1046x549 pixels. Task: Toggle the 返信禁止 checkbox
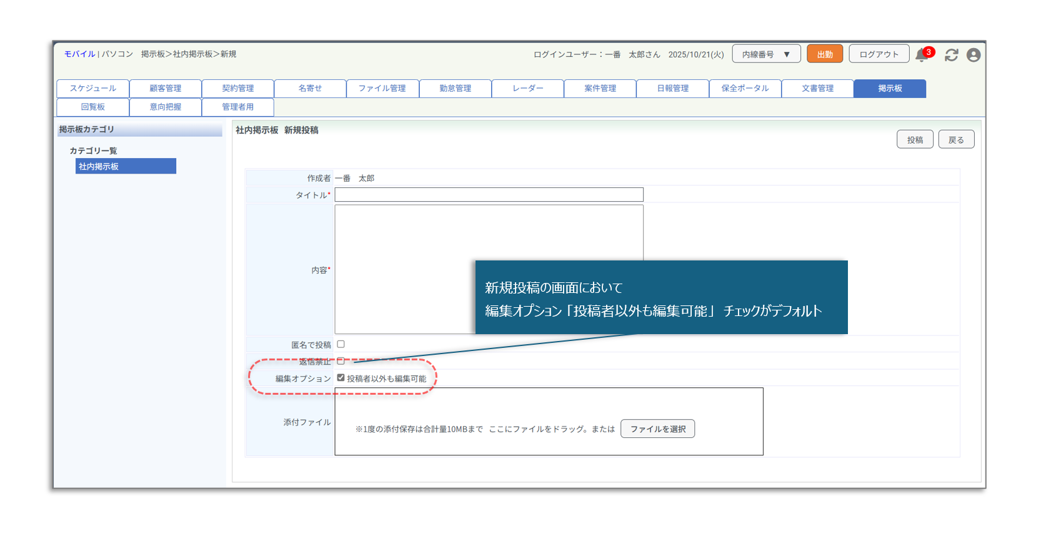(x=341, y=361)
